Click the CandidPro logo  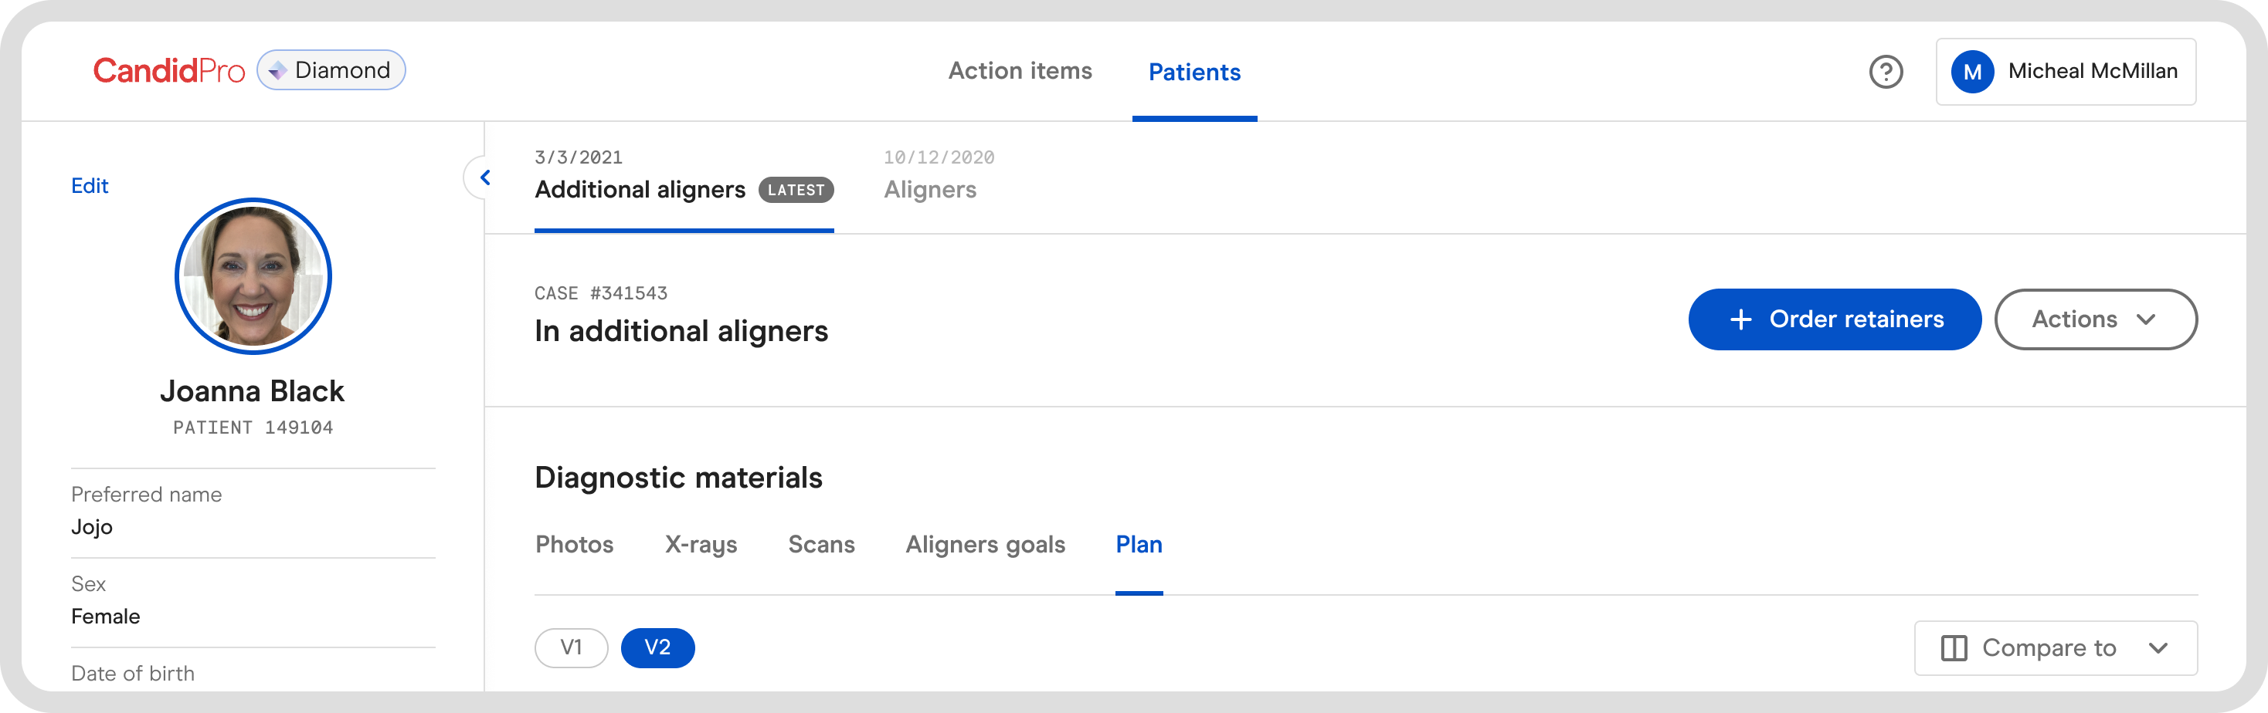169,70
